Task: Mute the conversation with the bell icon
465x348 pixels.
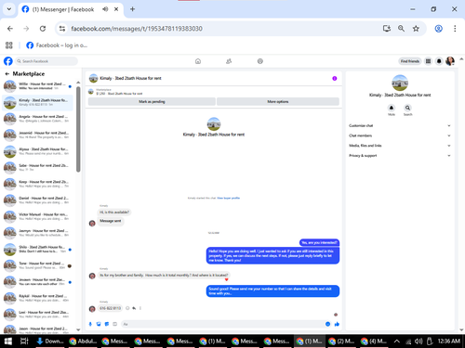Action: (x=392, y=108)
